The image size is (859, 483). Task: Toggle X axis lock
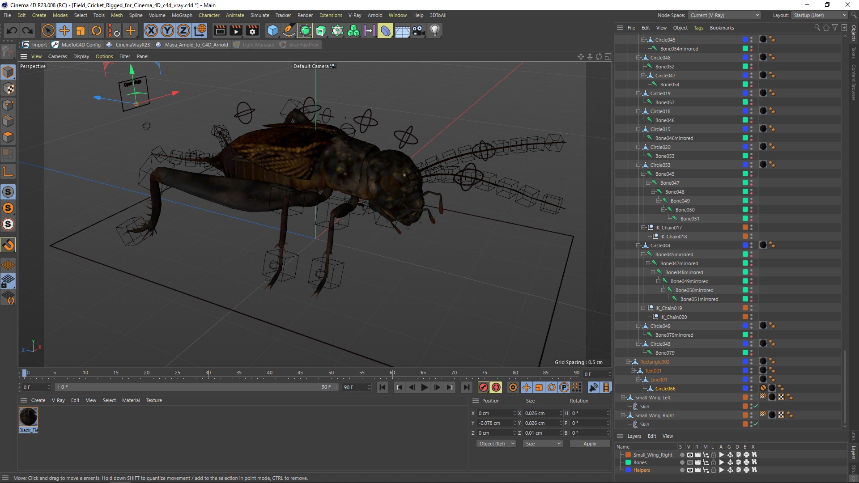[151, 30]
